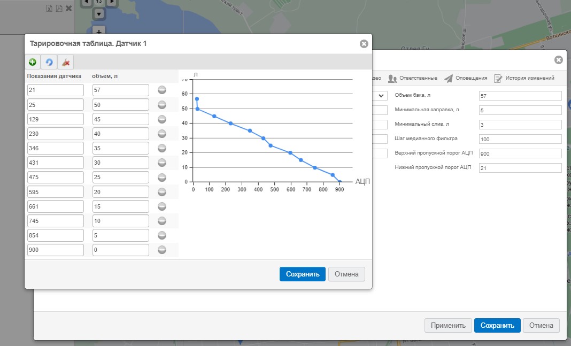Export to Excel using the spreadsheet icon
This screenshot has width=571, height=346.
pyautogui.click(x=49, y=9)
